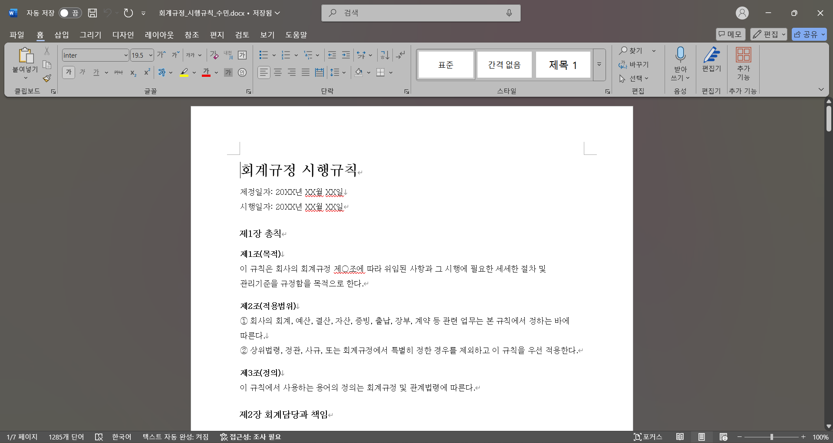Increase font size with the grow icon
833x443 pixels.
[x=161, y=55]
